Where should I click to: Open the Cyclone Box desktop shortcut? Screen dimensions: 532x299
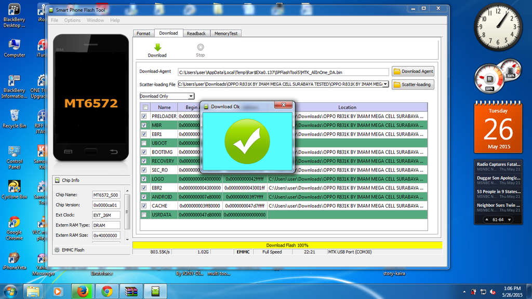pos(14,187)
